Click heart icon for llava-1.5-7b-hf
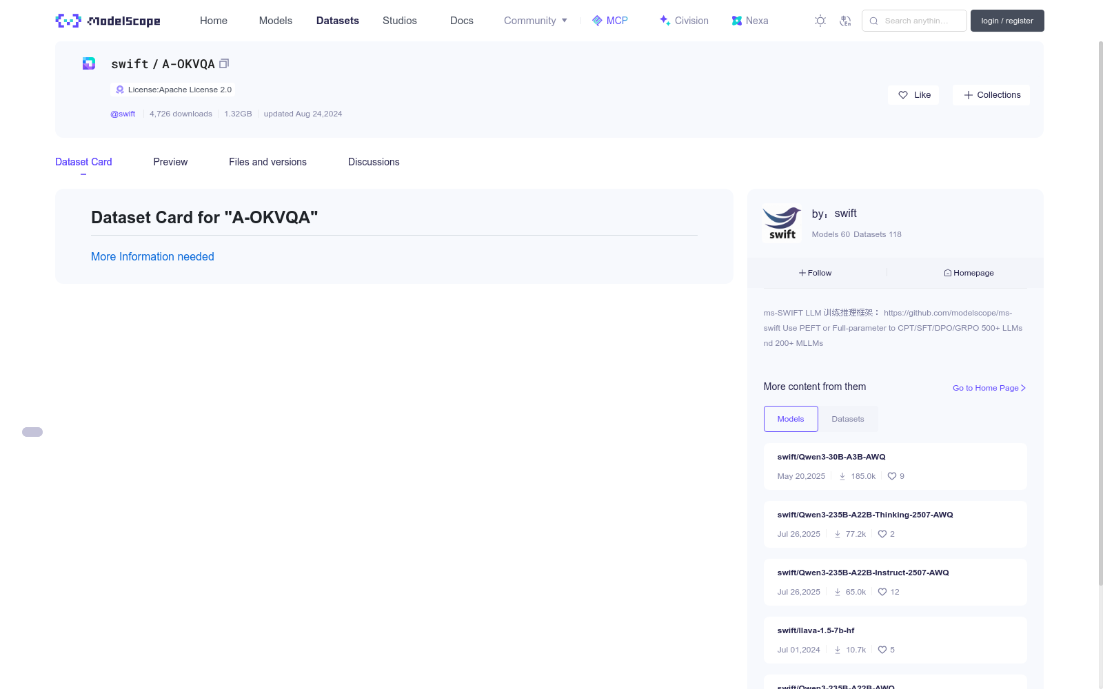1103x689 pixels. 882,650
